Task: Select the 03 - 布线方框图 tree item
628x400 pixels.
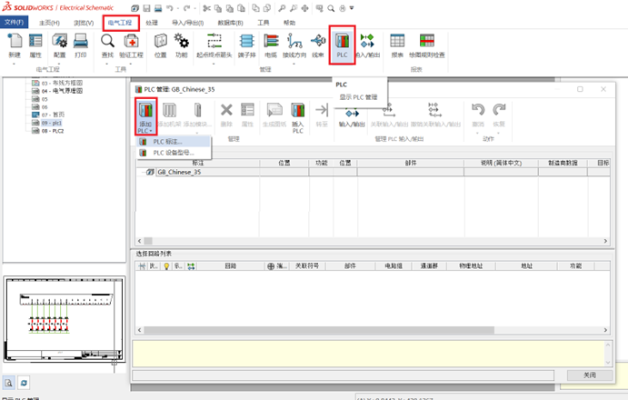Action: (x=62, y=83)
